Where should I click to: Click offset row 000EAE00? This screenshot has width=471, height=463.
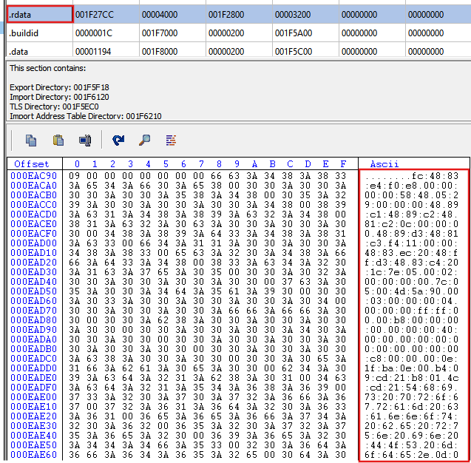click(34, 397)
